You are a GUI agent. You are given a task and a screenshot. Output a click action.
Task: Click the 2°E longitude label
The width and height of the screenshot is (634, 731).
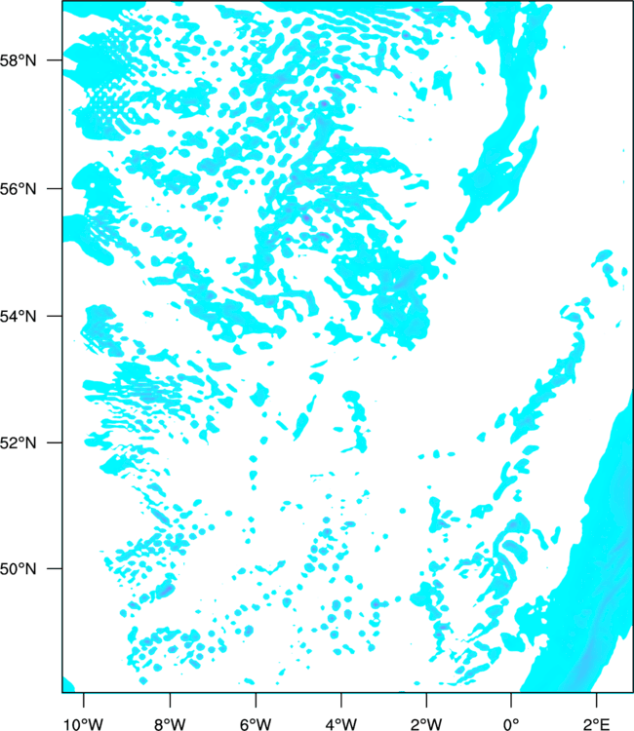pos(596,724)
